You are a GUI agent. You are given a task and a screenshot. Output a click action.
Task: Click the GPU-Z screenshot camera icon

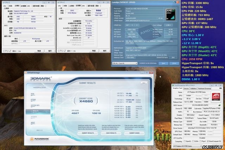pos(220,88)
